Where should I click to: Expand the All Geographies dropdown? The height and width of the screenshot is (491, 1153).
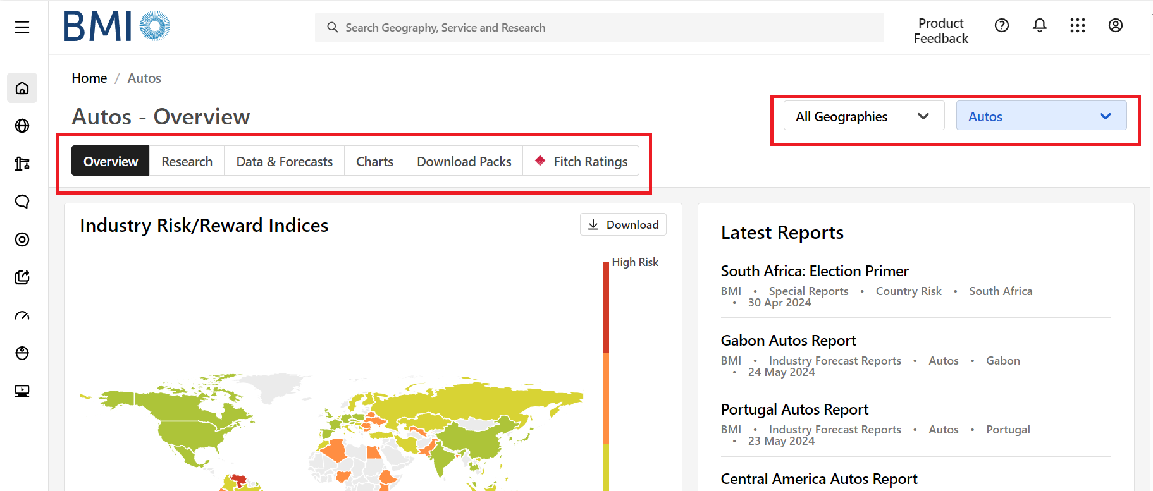click(863, 116)
